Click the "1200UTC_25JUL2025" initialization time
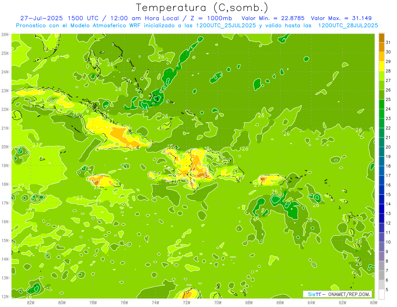The height and width of the screenshot is (307, 397). point(226,26)
